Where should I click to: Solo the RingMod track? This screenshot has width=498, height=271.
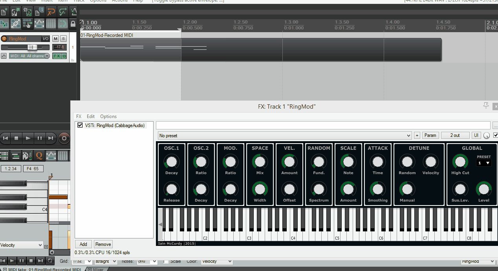(63, 38)
